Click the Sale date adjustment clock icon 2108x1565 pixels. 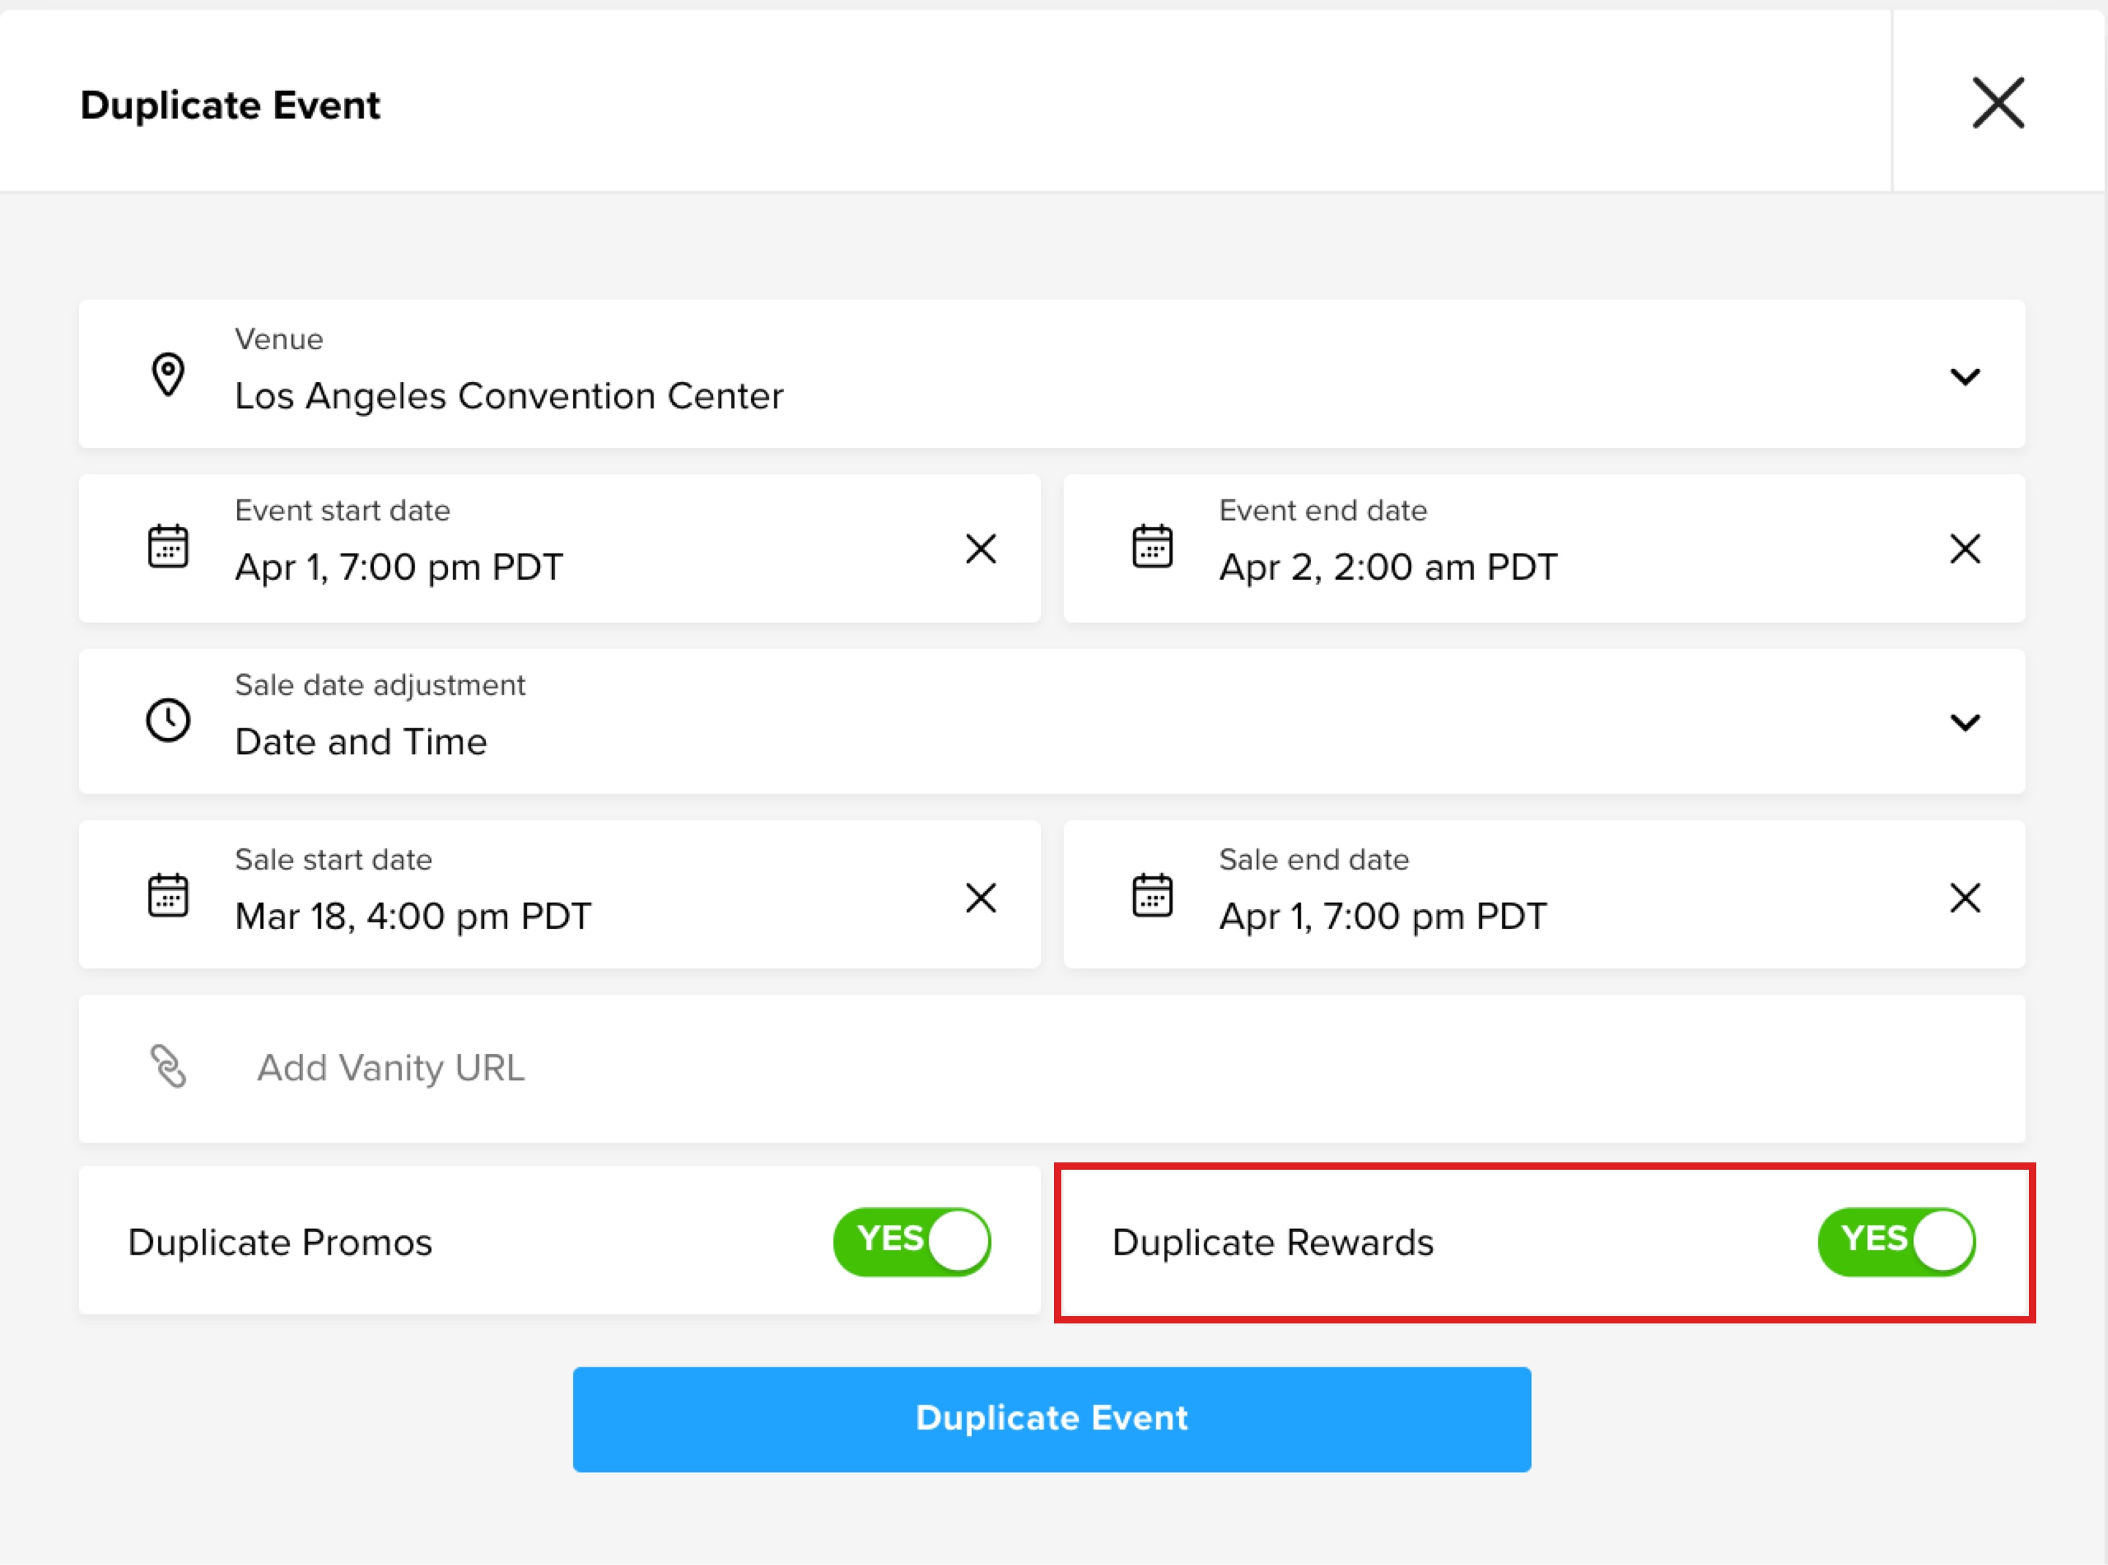168,721
